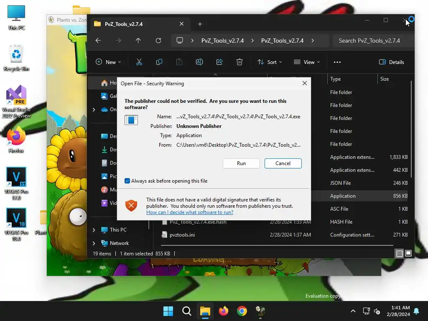Go up one folder level arrow

138,41
